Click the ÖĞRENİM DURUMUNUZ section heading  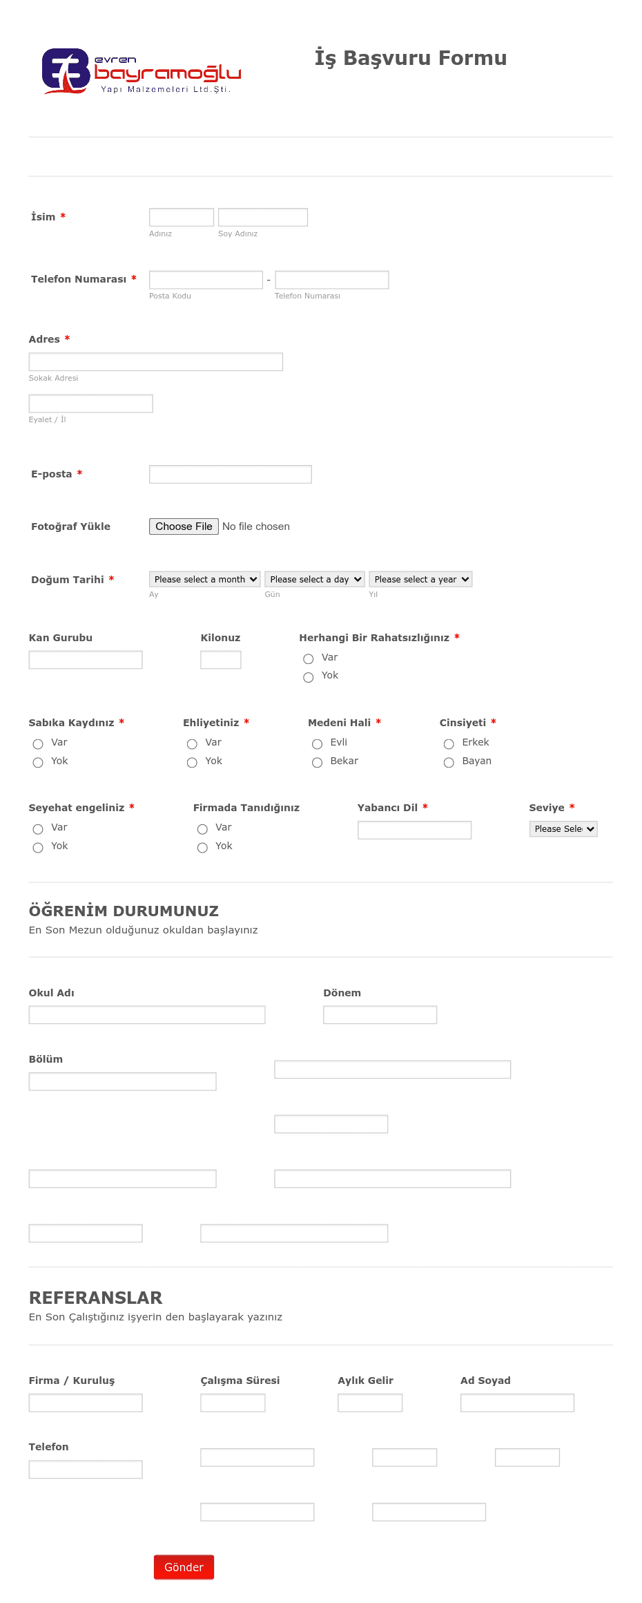(124, 911)
